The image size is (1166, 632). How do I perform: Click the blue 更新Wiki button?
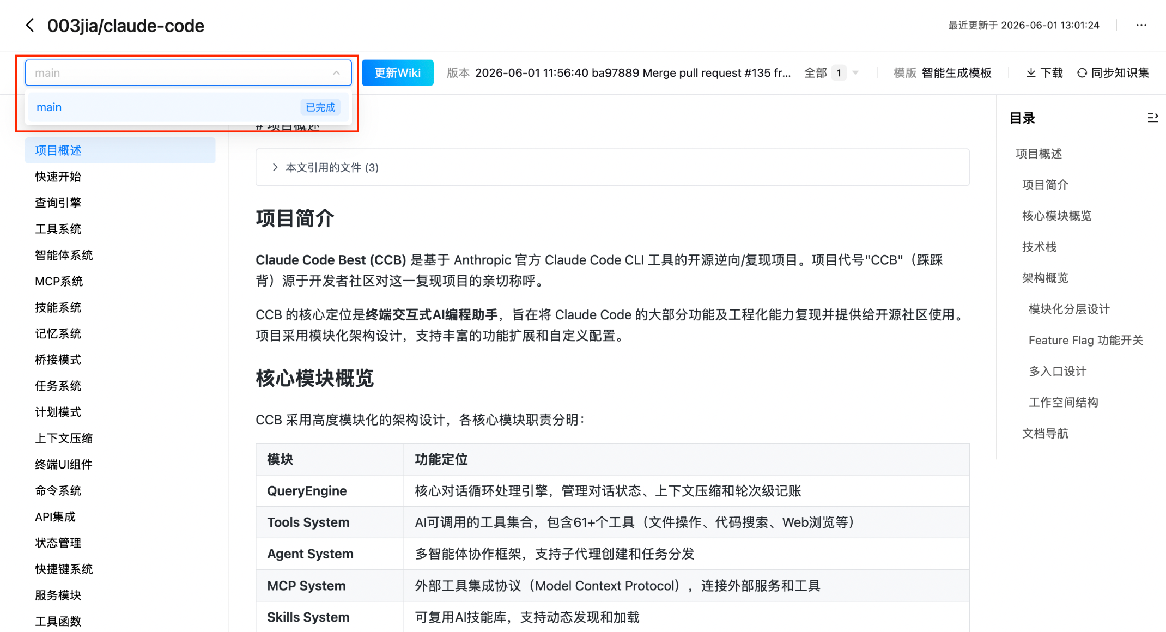[x=398, y=73]
